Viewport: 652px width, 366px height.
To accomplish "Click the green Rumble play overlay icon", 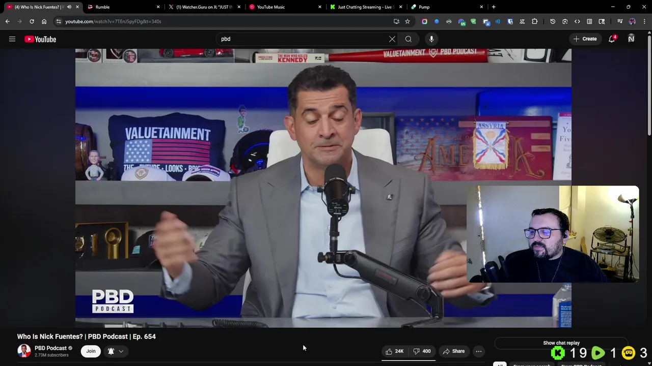I will [x=598, y=353].
